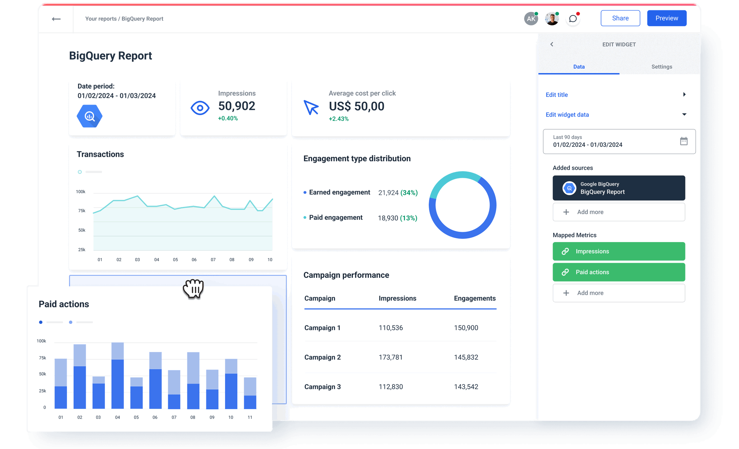
Task: Click the back arrow in the top bar
Action: [57, 18]
